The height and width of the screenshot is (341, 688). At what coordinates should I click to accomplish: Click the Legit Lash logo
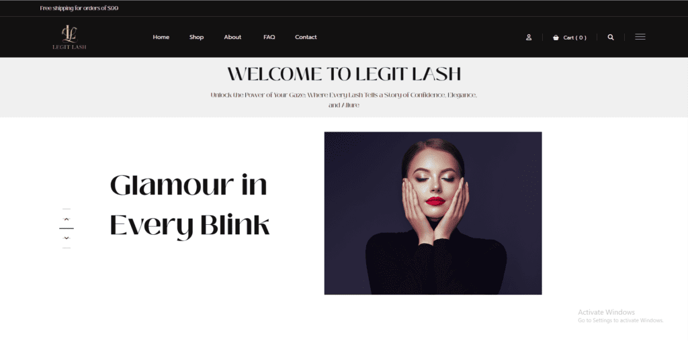(69, 38)
